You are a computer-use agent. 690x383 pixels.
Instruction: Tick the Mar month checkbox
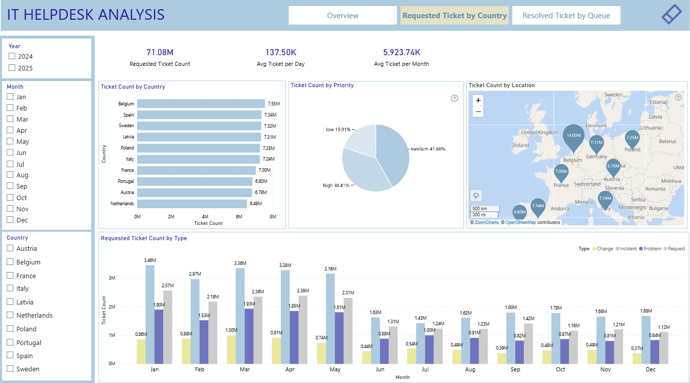coord(10,119)
